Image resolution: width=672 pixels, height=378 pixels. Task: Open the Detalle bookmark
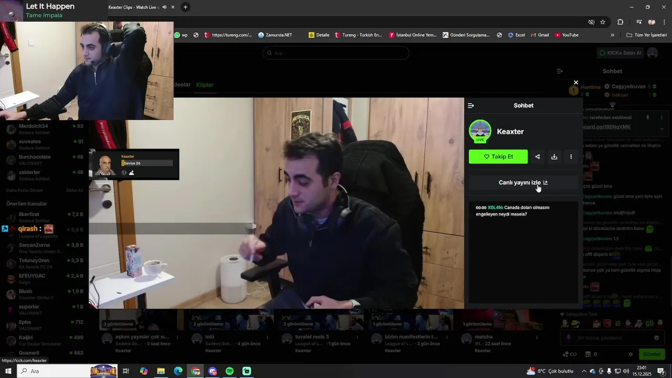click(319, 35)
